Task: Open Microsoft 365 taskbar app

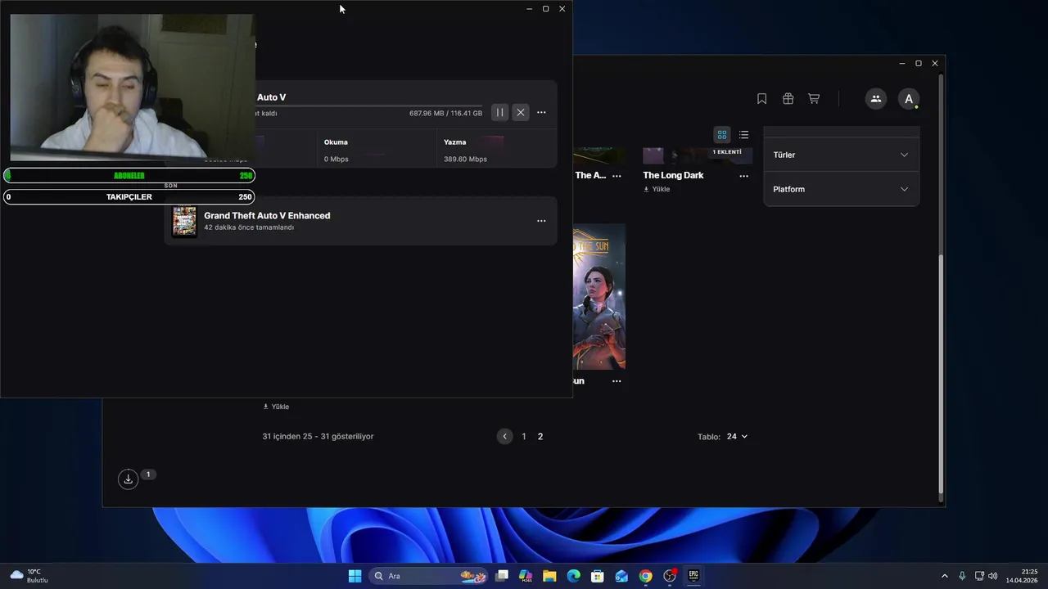Action: coord(526,576)
